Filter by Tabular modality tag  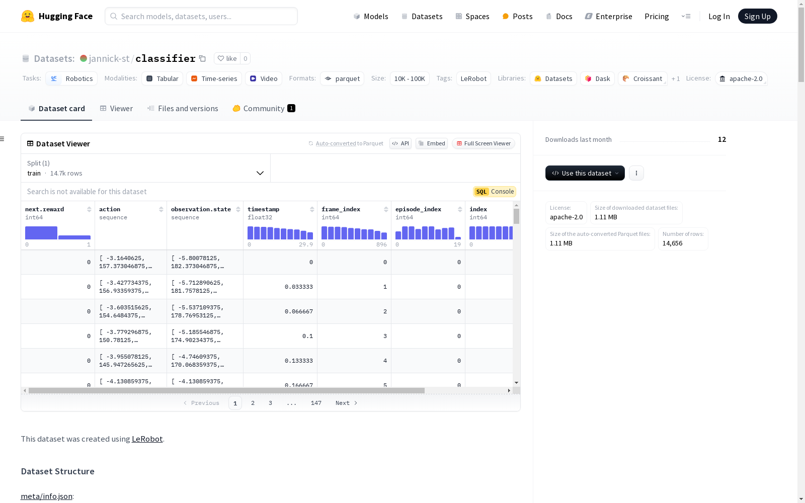162,78
